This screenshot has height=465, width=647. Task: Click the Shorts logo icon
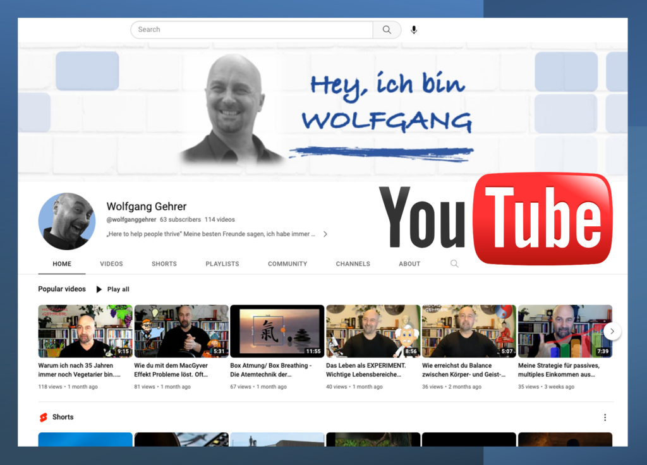pyautogui.click(x=44, y=418)
